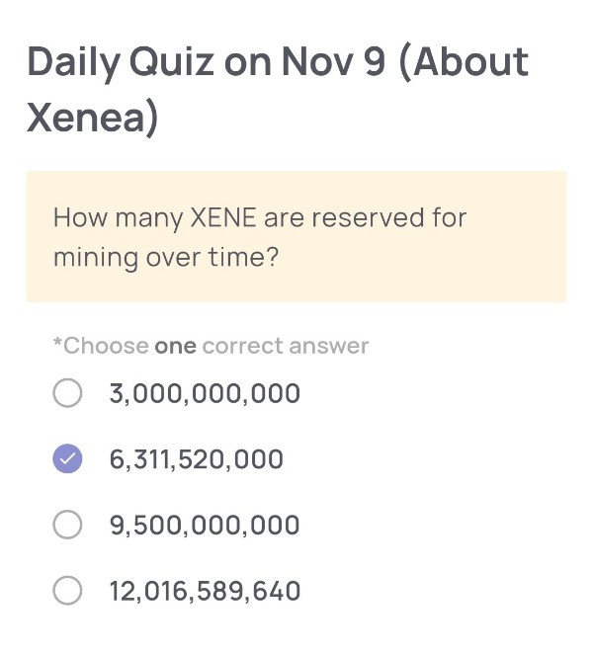
Task: Click the purple checkmark icon
Action: tap(67, 459)
